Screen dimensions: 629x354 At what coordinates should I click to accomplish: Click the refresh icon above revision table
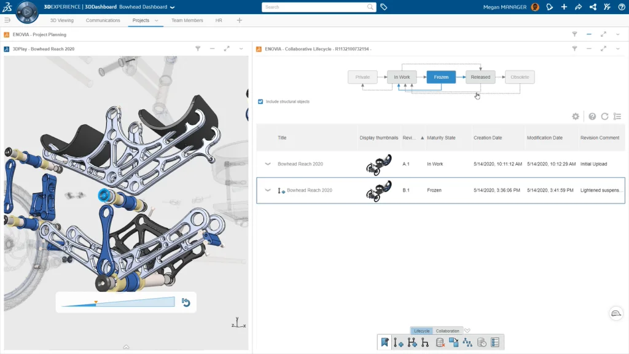[x=604, y=116]
